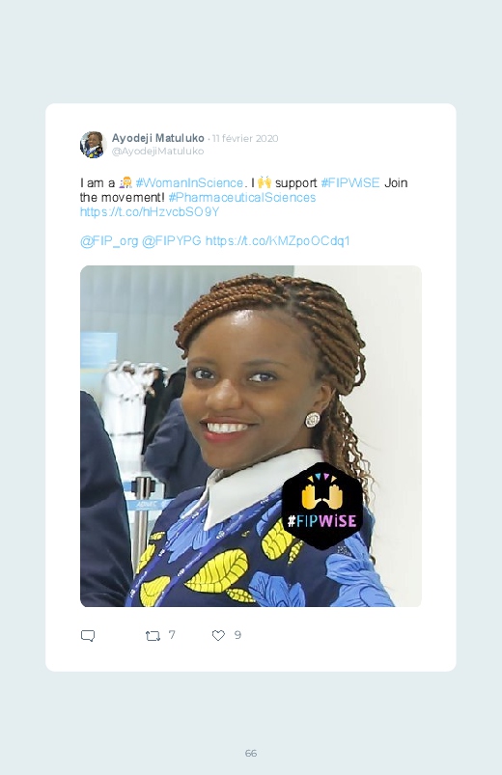Open the #PharmaceuticalSciences hashtag
The height and width of the screenshot is (775, 502).
tap(242, 197)
